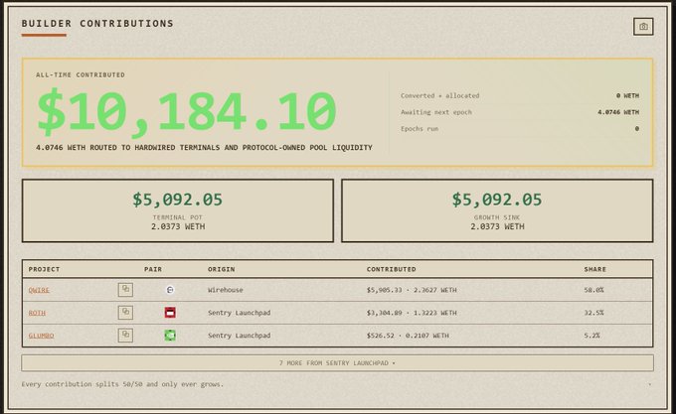Click the All-Time Contributed label
Image resolution: width=676 pixels, height=414 pixels.
[x=81, y=74]
